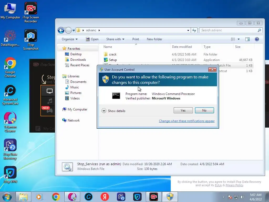Show hidden tray icons arrow
The image size is (269, 202).
point(223,197)
